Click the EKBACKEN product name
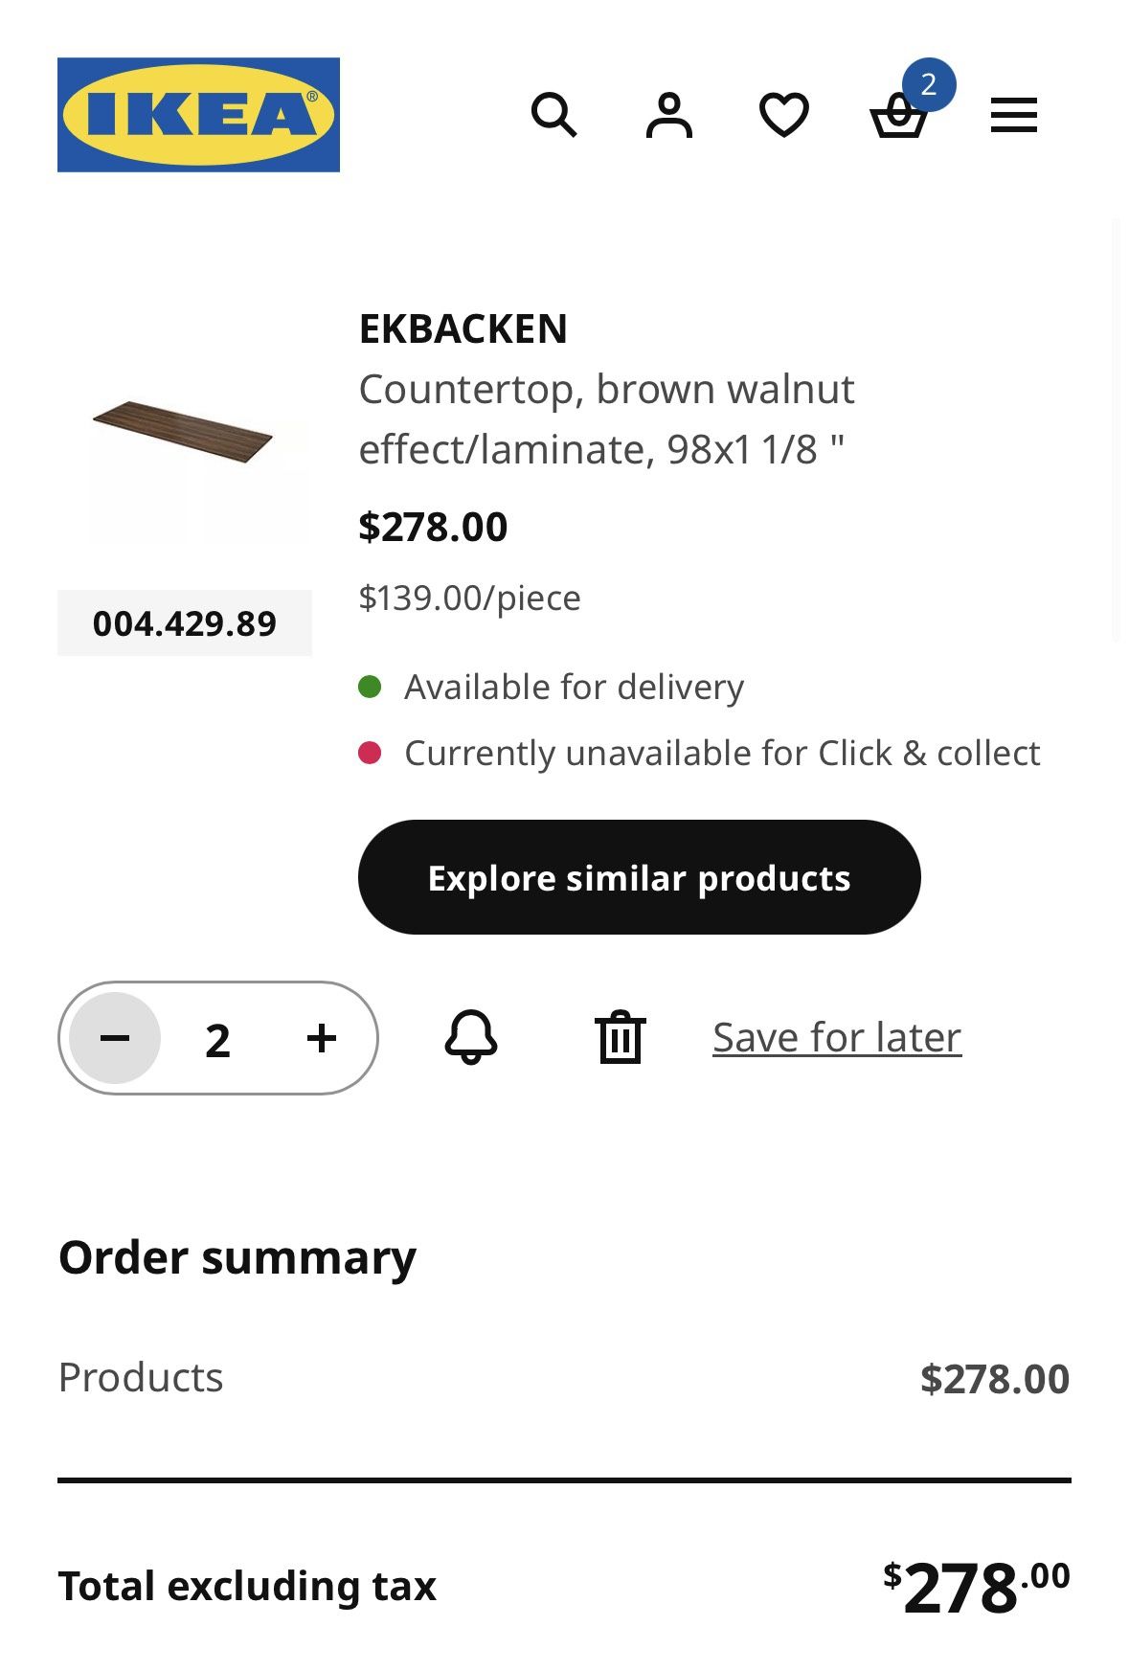Screen dimensions: 1129x1671 pos(463,328)
